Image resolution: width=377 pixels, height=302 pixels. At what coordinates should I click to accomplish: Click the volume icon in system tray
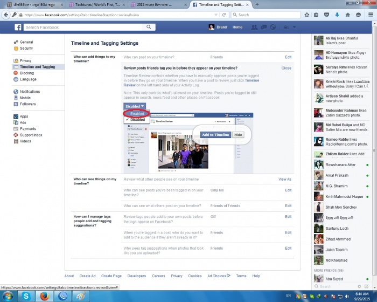click(x=347, y=296)
